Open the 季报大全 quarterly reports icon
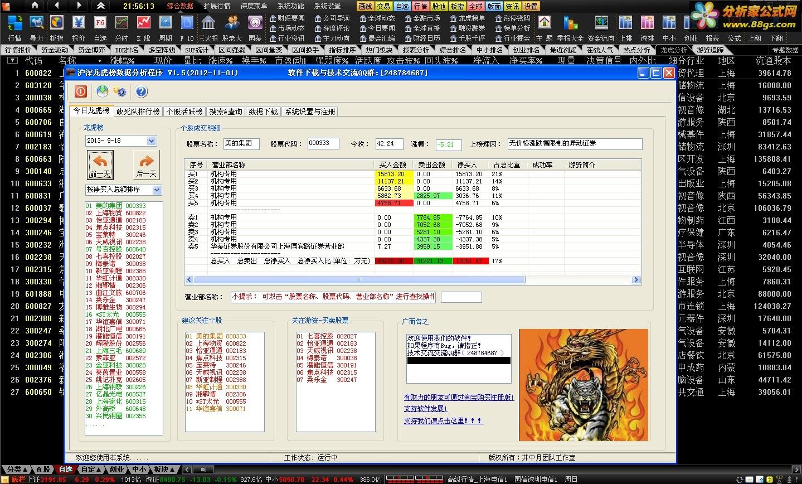802x484 pixels. click(570, 27)
